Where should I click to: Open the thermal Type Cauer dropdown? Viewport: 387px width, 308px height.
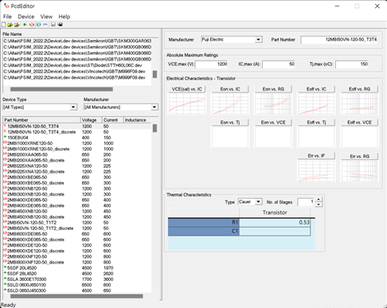point(258,202)
